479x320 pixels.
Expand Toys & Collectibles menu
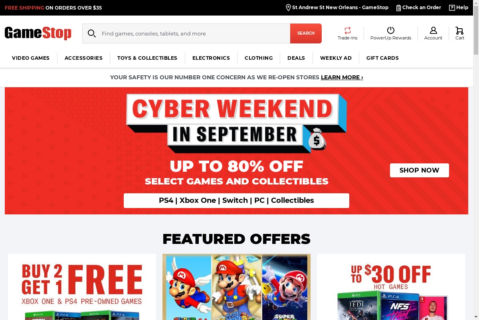click(x=147, y=58)
